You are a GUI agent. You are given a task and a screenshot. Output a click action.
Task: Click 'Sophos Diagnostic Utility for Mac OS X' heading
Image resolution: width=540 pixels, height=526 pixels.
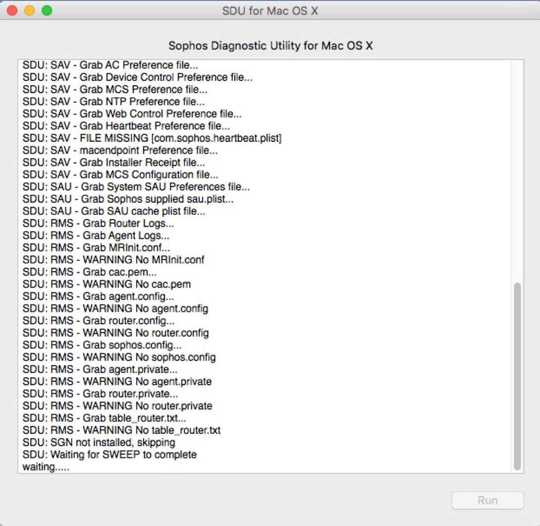click(270, 46)
